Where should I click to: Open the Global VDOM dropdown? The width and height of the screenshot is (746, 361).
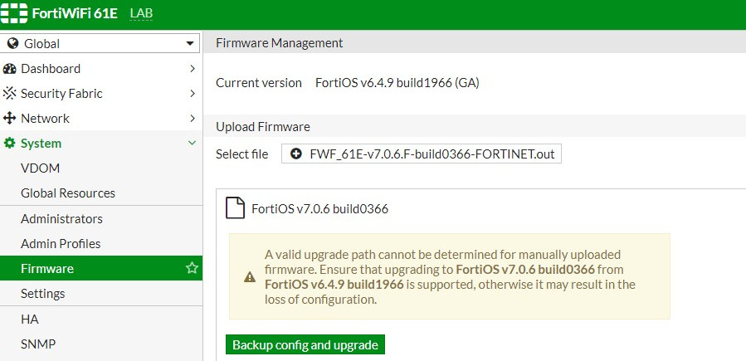tap(101, 43)
